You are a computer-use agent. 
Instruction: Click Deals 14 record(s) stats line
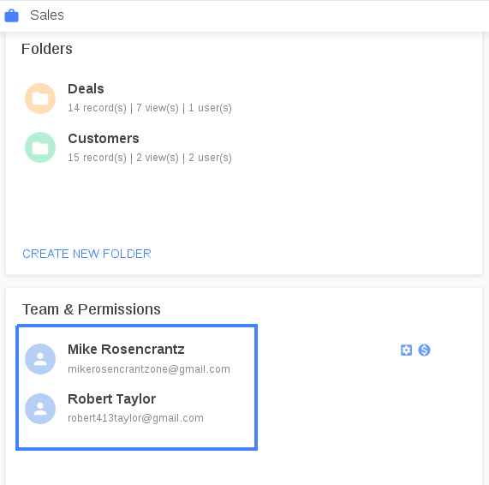[150, 108]
